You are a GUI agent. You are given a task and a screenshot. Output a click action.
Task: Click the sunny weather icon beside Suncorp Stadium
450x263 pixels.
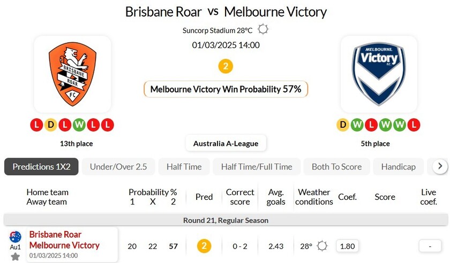point(263,29)
